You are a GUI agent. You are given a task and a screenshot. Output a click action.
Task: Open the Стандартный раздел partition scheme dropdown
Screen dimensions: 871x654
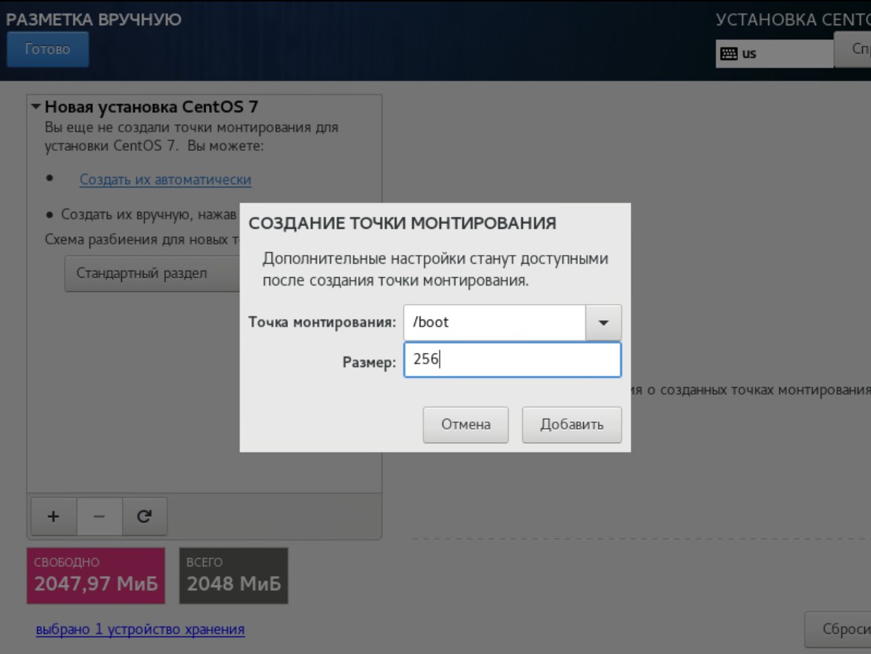point(152,273)
